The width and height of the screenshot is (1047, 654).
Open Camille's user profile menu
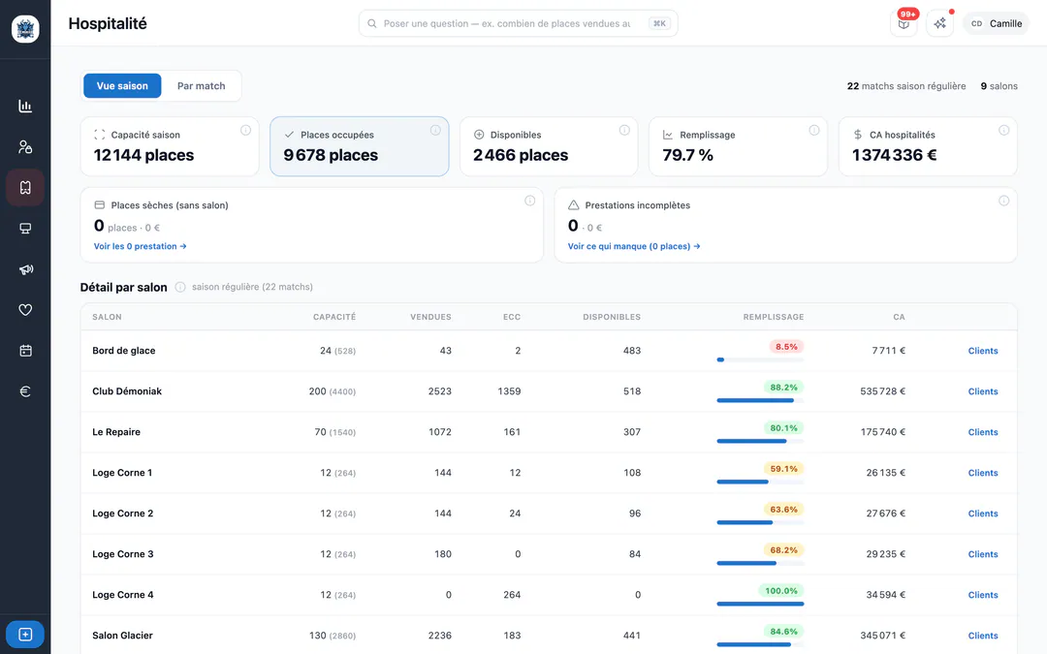click(x=996, y=23)
